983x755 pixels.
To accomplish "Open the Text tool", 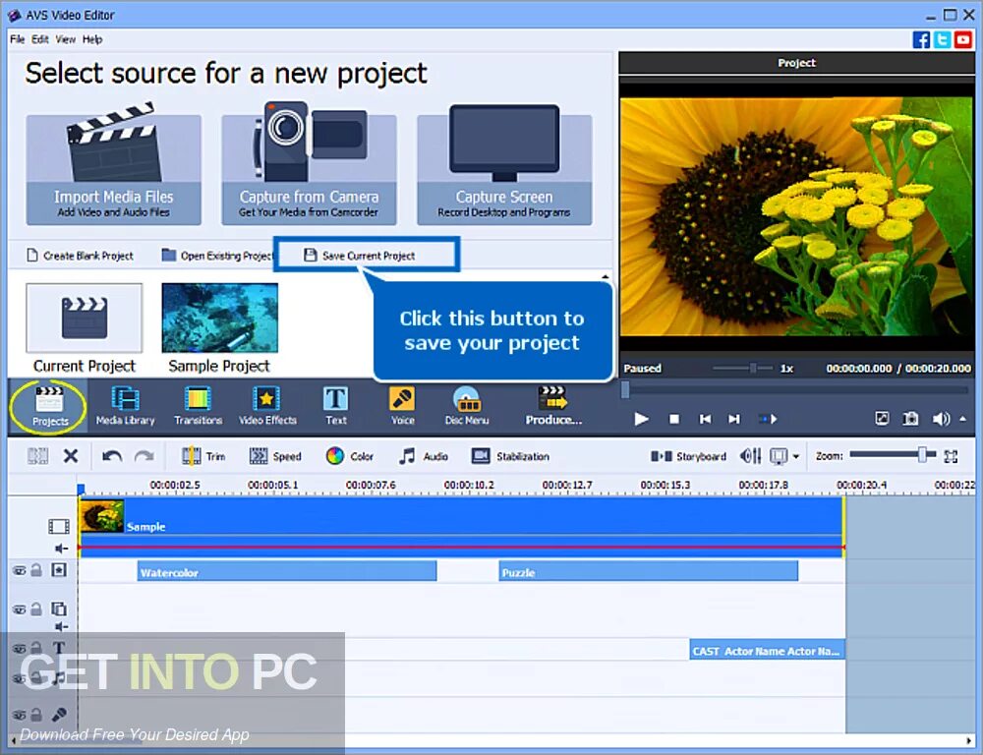I will [335, 406].
